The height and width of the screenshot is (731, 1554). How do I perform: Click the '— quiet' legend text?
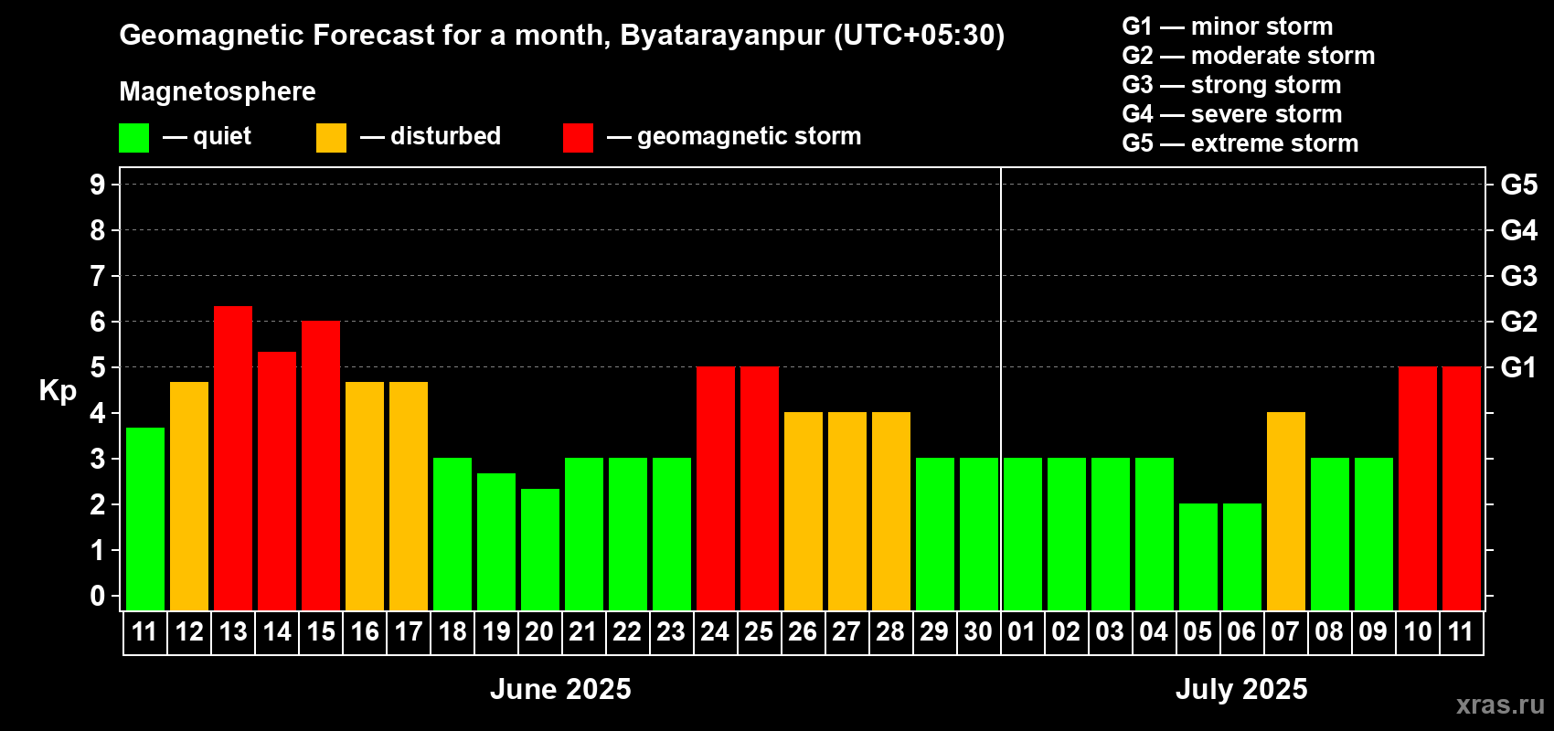[207, 136]
